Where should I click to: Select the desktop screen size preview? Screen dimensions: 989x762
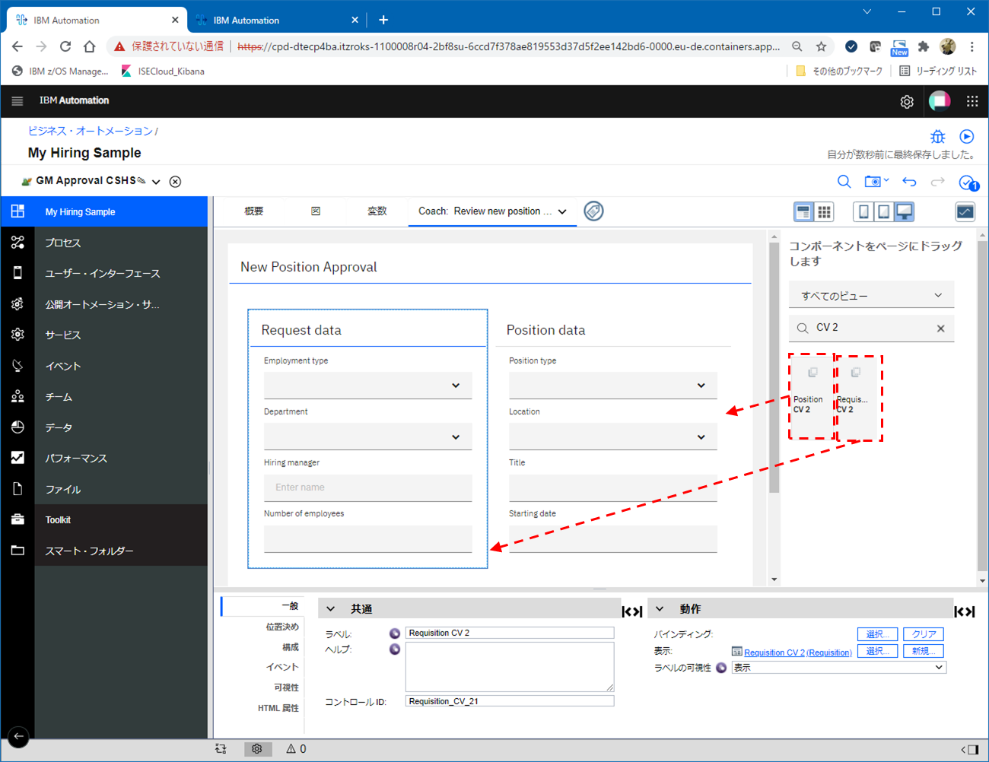click(904, 212)
